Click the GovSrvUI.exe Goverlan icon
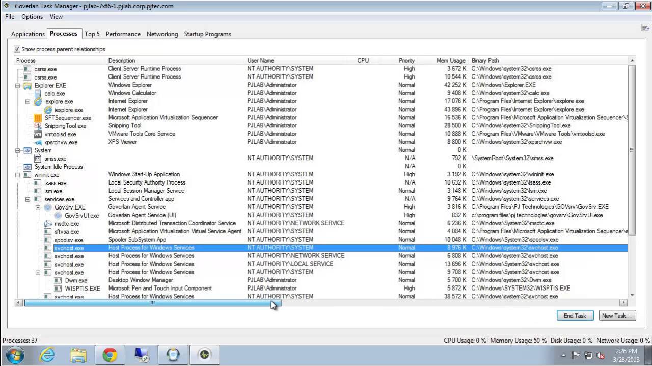 pos(58,216)
